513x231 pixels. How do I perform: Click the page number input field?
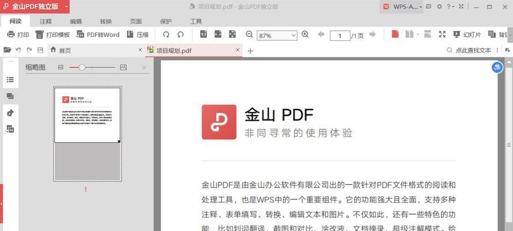340,36
